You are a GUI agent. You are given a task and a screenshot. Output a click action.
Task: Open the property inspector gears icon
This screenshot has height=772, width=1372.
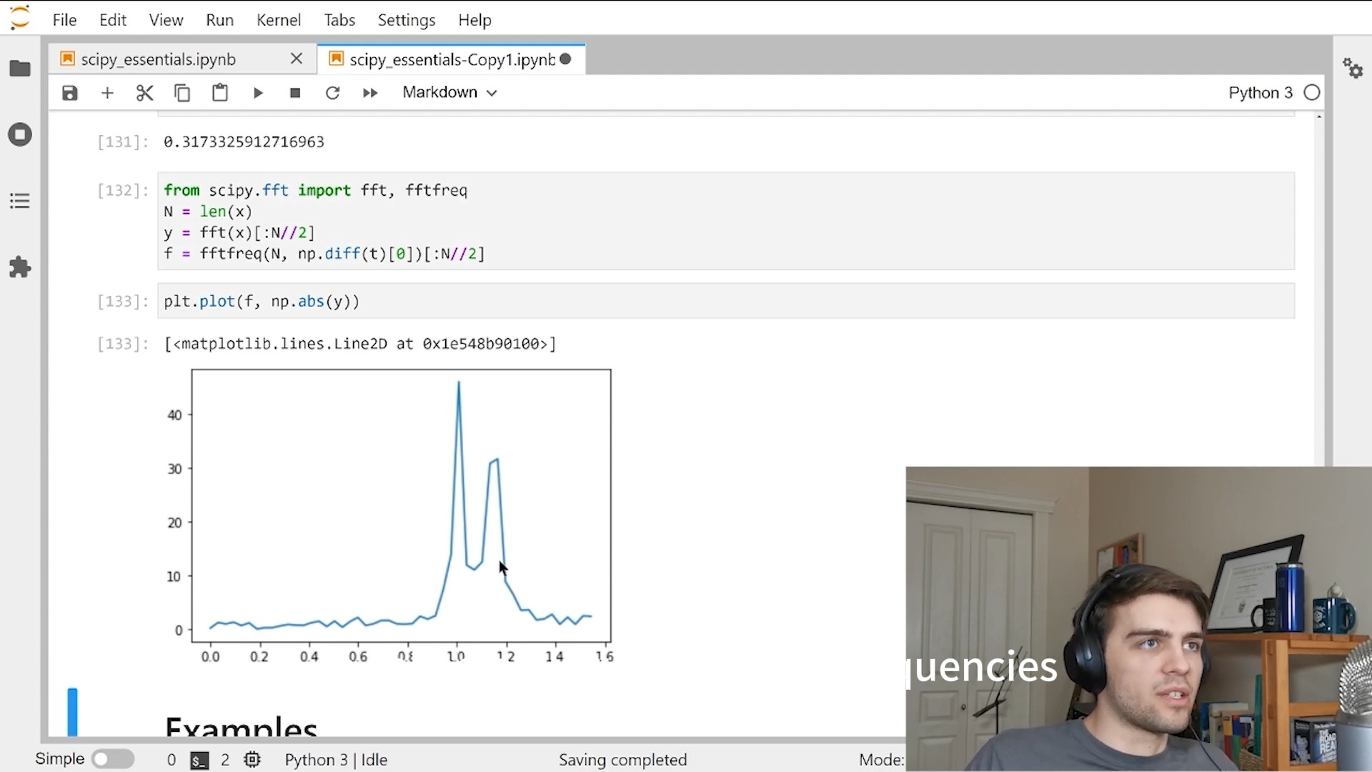[x=1352, y=69]
